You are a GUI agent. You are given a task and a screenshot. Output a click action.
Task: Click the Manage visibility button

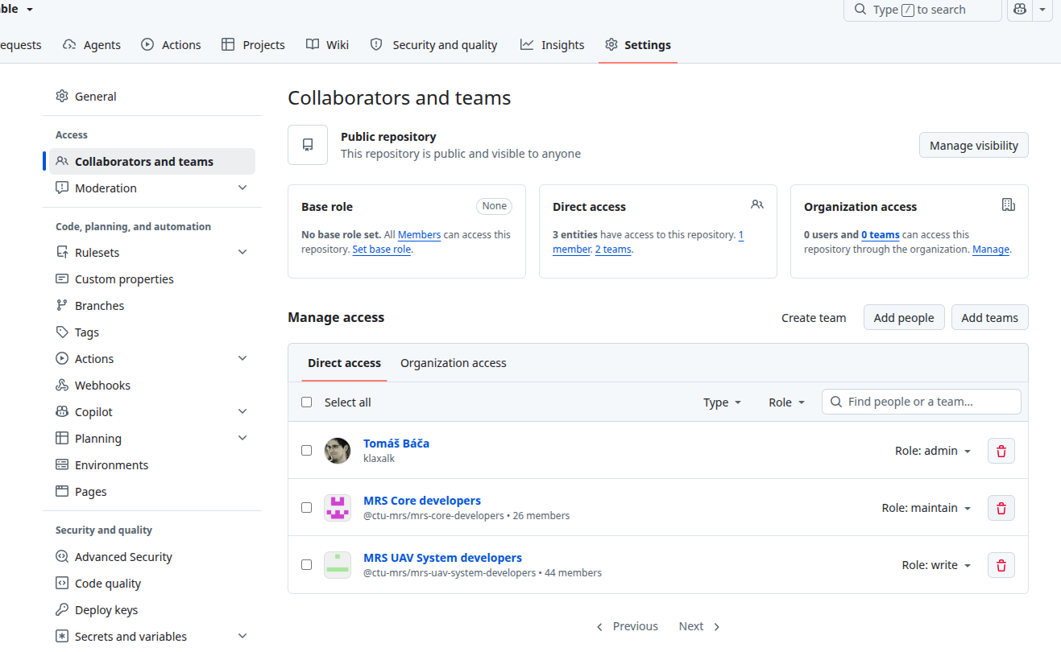[974, 146]
